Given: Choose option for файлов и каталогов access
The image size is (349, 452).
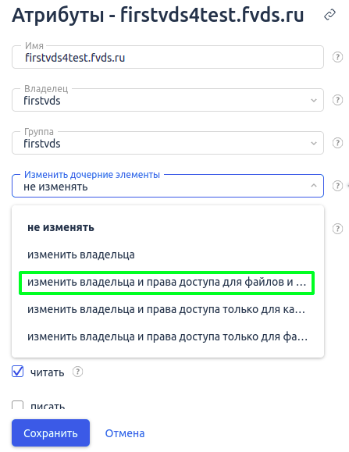Looking at the screenshot, I should coord(166,283).
